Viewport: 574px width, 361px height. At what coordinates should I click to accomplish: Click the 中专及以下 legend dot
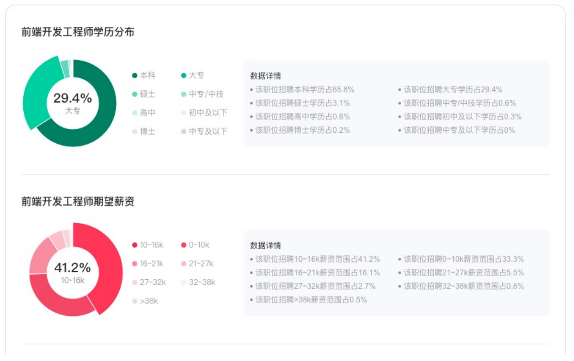(184, 131)
